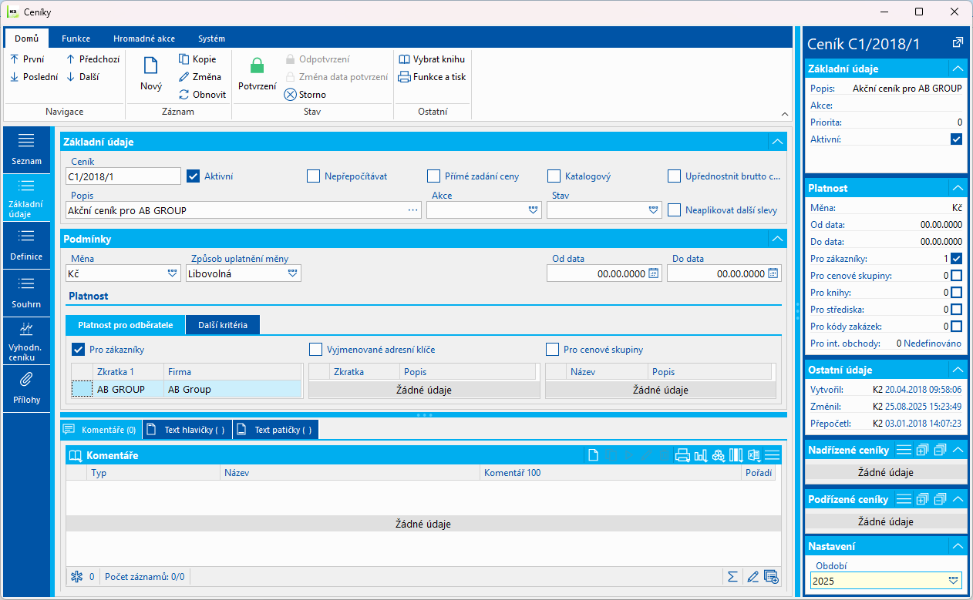Open the Text hlavičky tab

[x=187, y=430]
